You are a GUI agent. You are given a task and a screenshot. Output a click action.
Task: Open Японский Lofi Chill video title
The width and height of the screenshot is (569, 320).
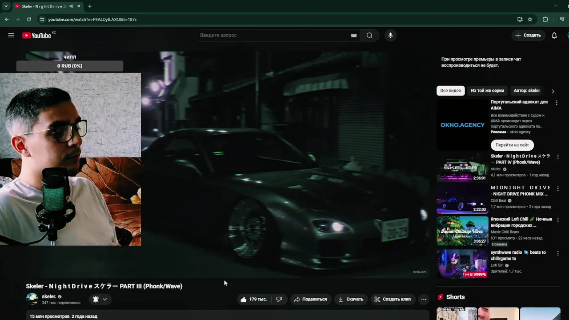[521, 222]
